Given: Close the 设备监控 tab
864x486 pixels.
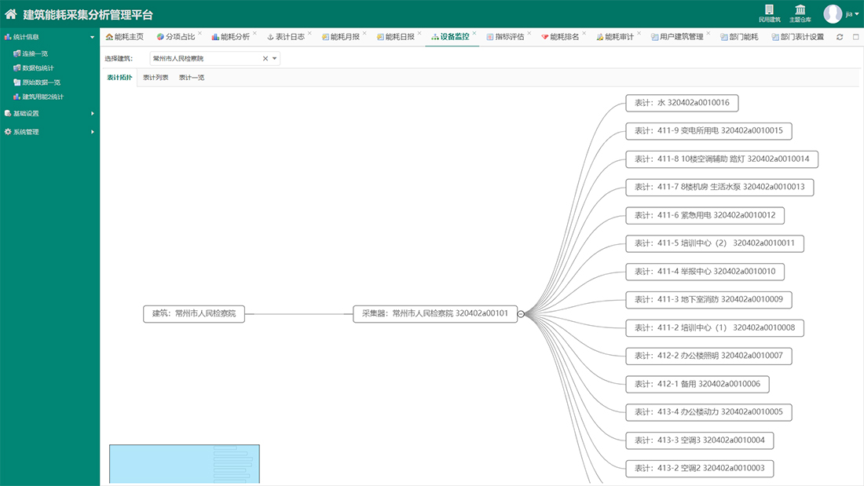Looking at the screenshot, I should [x=474, y=33].
